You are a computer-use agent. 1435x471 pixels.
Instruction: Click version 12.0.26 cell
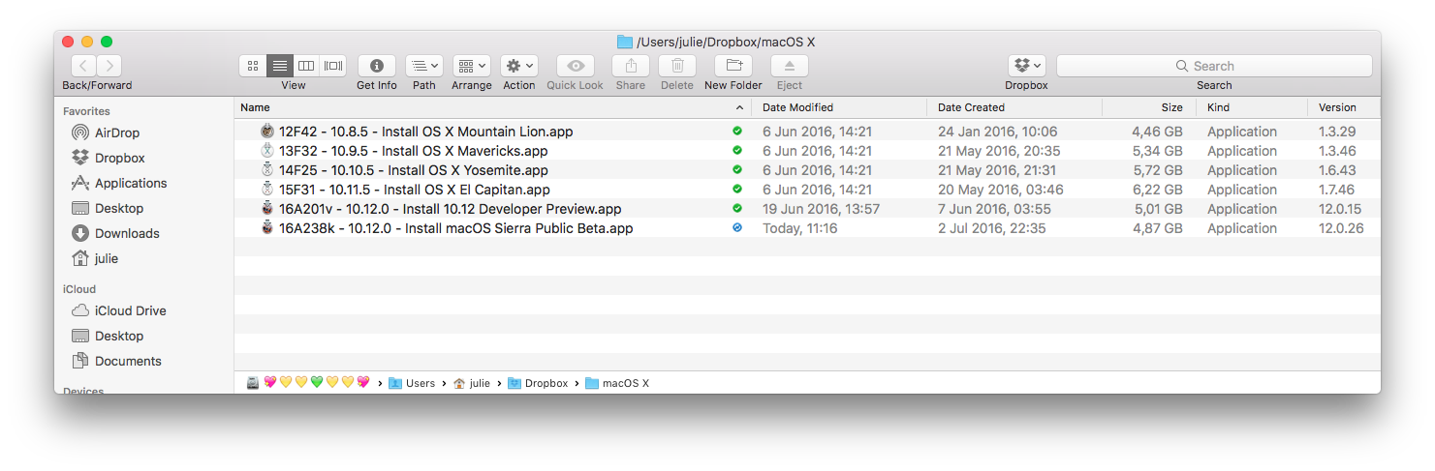click(x=1341, y=228)
